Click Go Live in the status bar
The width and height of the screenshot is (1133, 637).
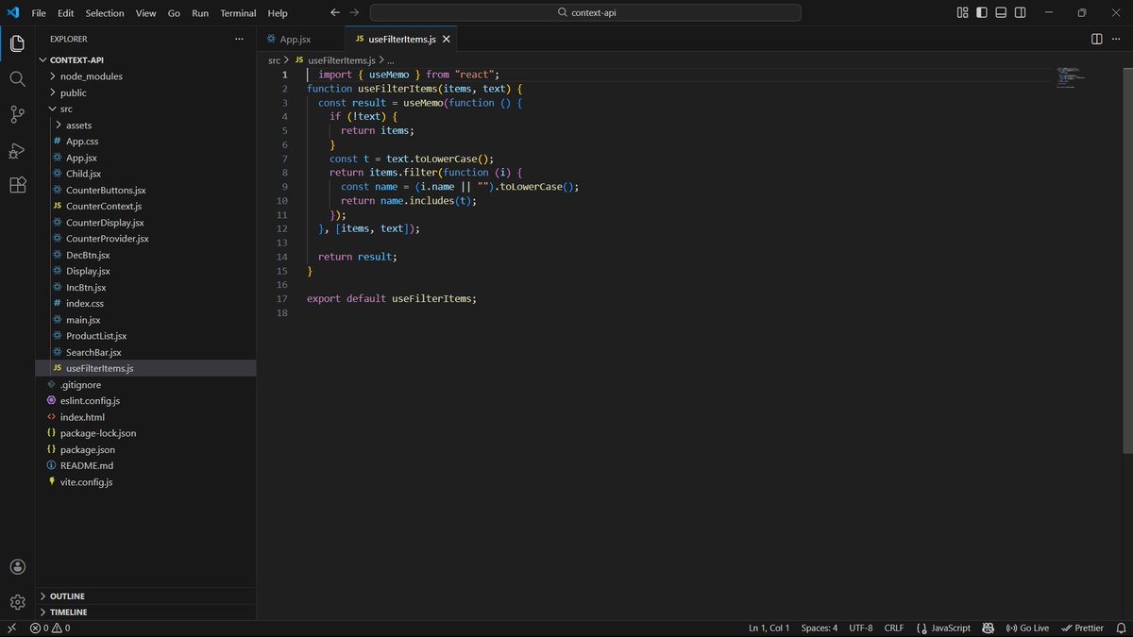point(1026,628)
